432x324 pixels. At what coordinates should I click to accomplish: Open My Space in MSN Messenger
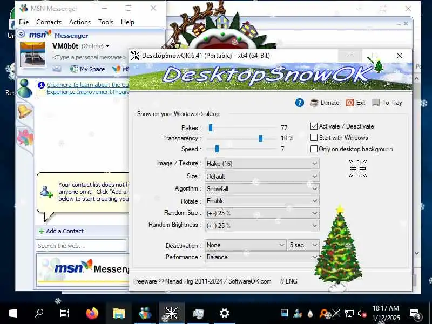(87, 69)
